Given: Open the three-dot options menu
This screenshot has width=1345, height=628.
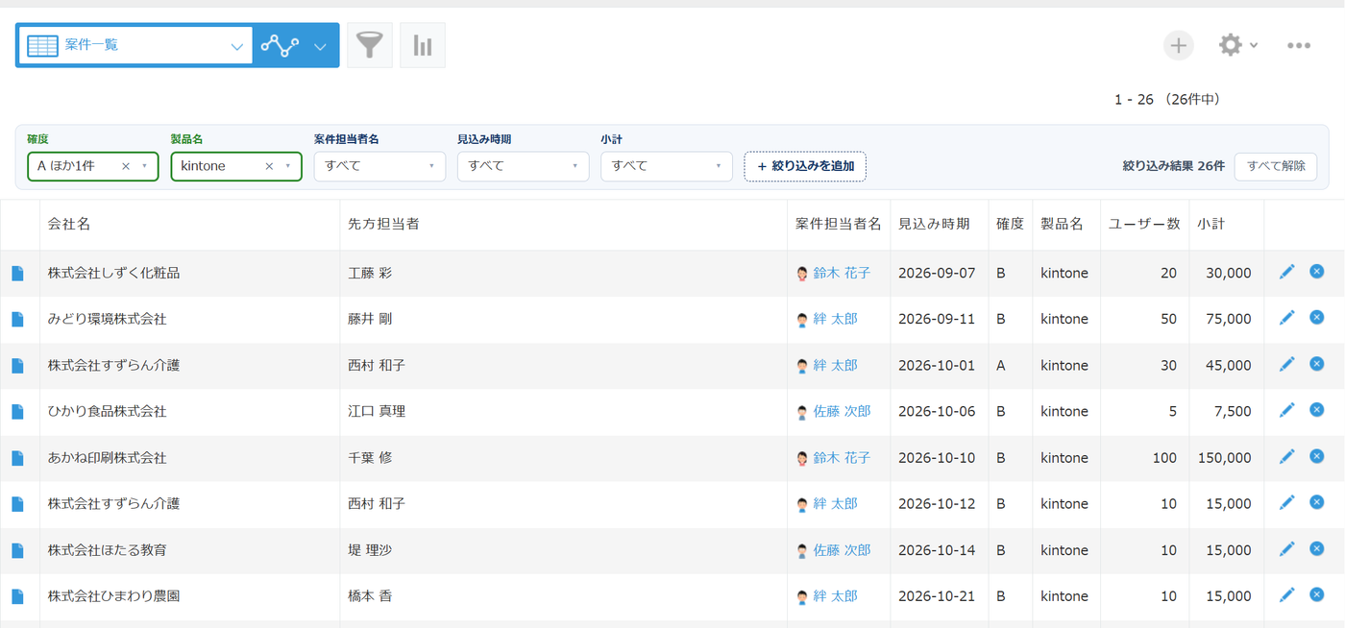Looking at the screenshot, I should (1299, 45).
